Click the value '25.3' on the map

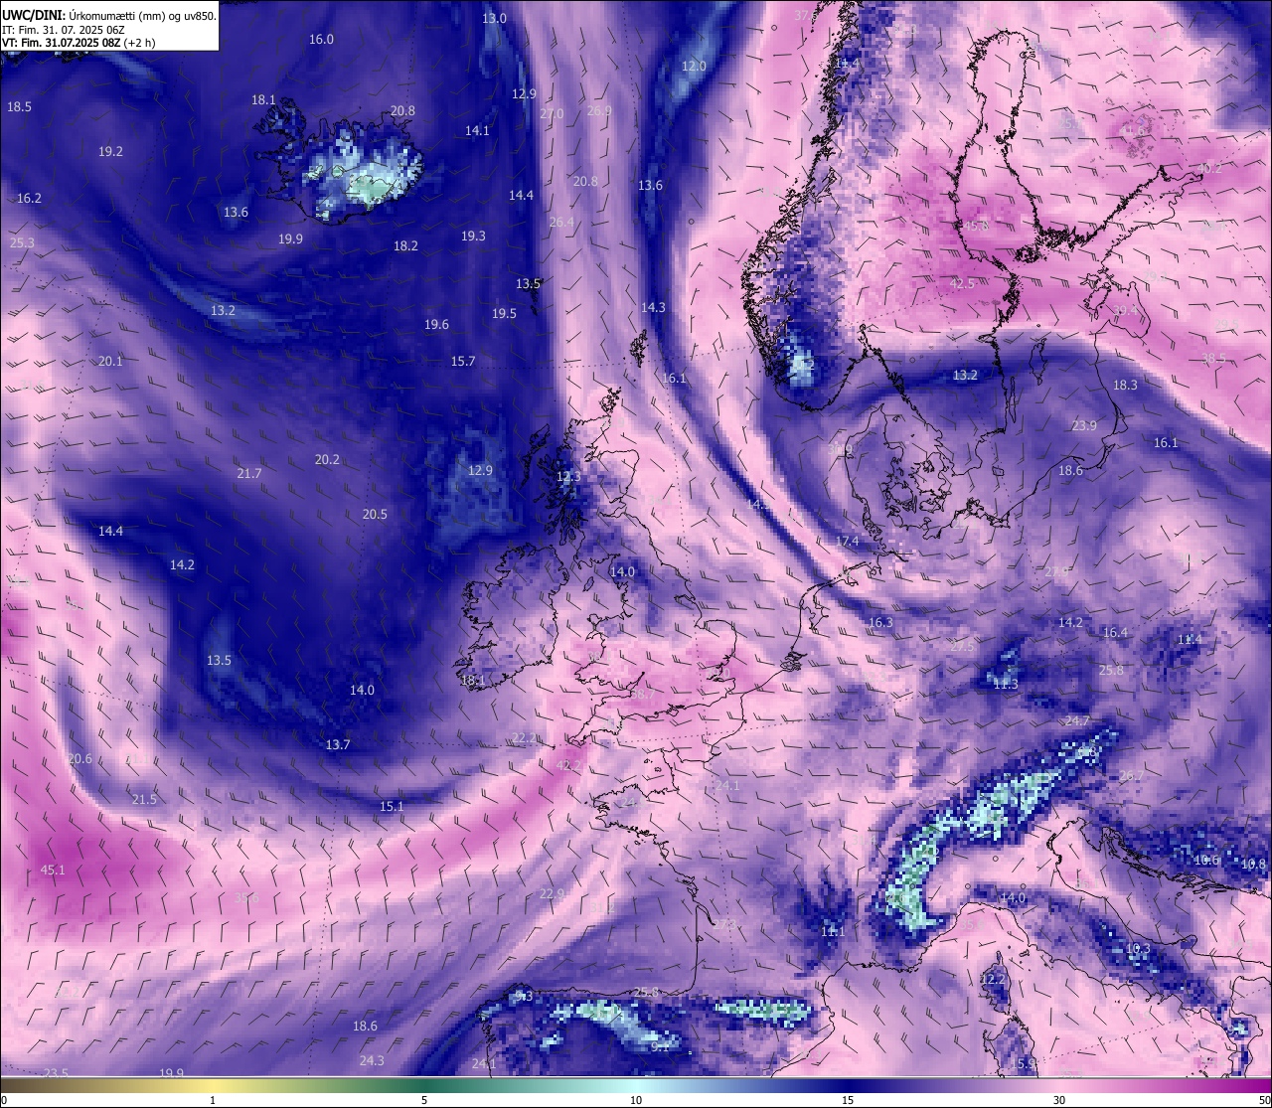coord(22,242)
